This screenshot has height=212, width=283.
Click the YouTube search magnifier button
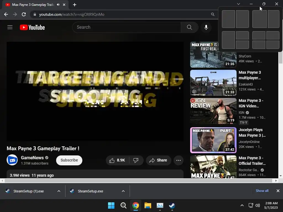click(189, 27)
